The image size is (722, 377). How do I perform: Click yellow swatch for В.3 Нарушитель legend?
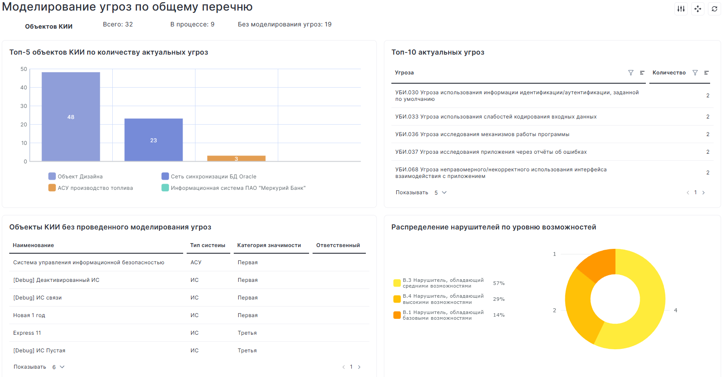[397, 283]
